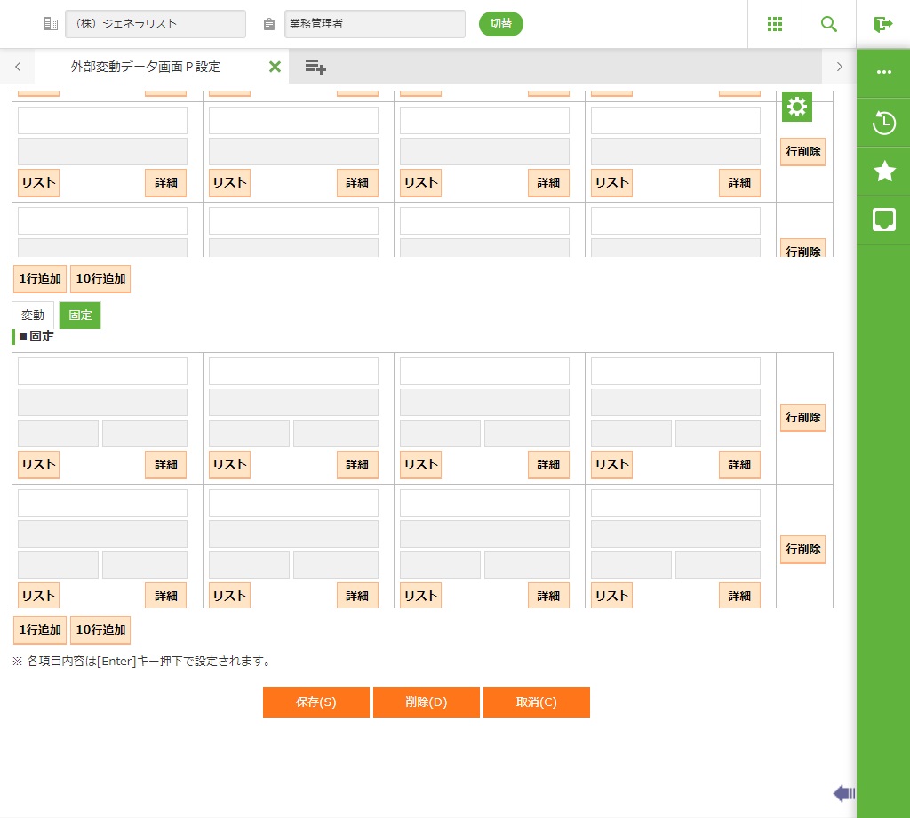Click the 保存(S) button
This screenshot has height=818, width=910.
tap(315, 702)
